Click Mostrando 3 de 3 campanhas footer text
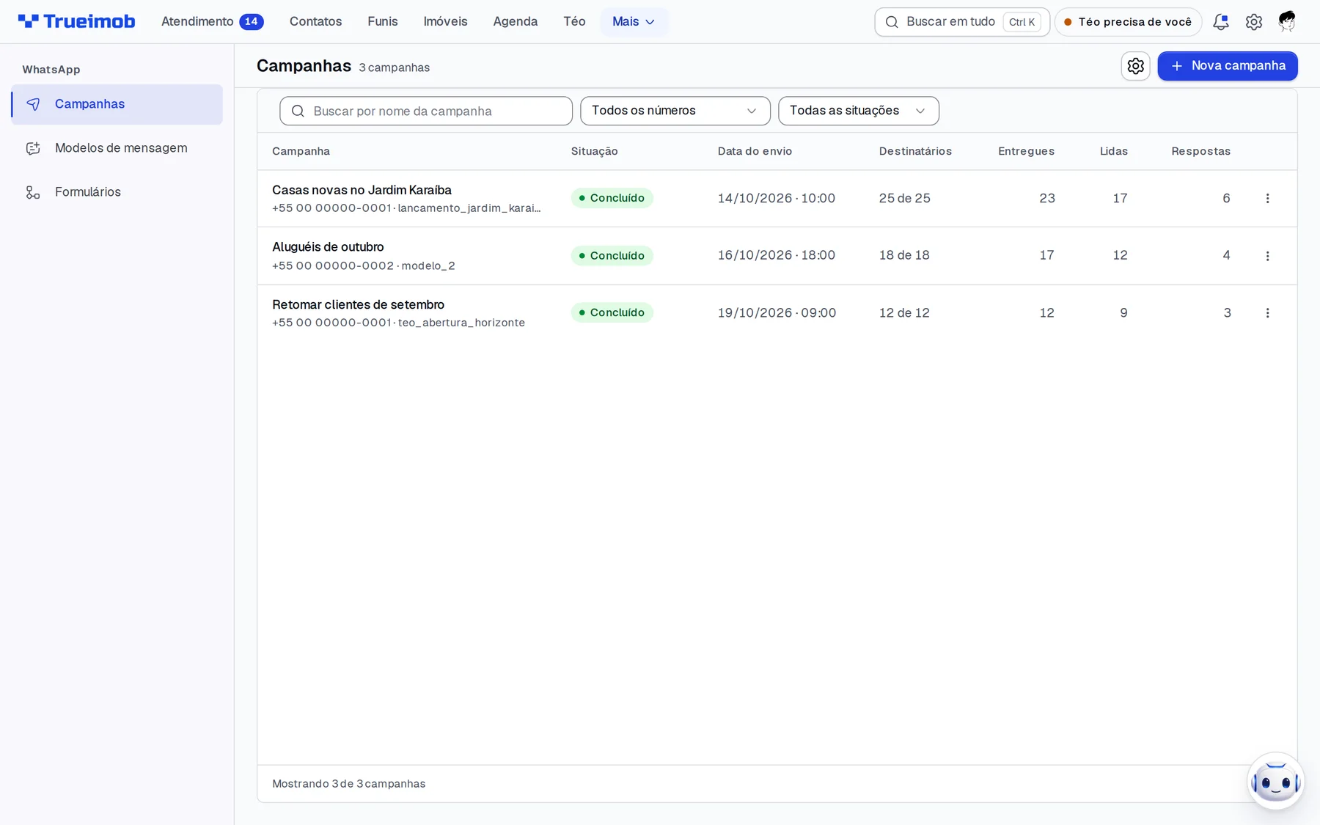The width and height of the screenshot is (1320, 825). 348,784
